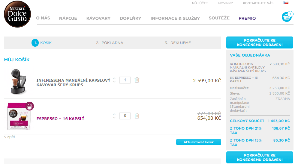Open INFINISSIMA MANUÁLNÍ KAPSLOVÝ KÁVOVAR product title
The width and height of the screenshot is (298, 164).
coord(73,83)
